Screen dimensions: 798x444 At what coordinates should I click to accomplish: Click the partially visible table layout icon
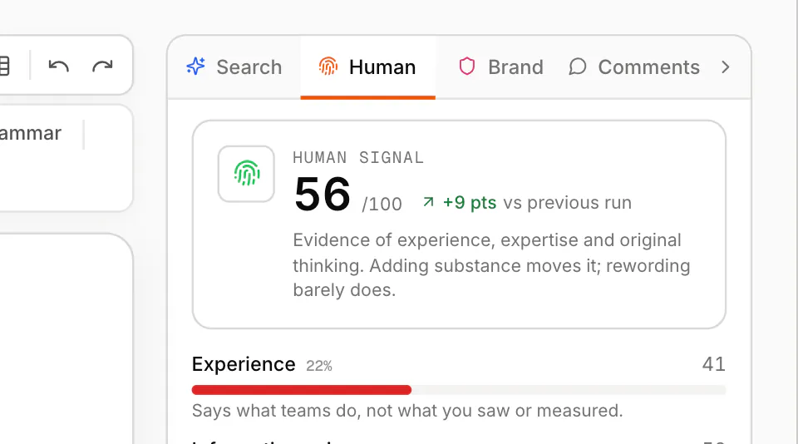pyautogui.click(x=5, y=66)
